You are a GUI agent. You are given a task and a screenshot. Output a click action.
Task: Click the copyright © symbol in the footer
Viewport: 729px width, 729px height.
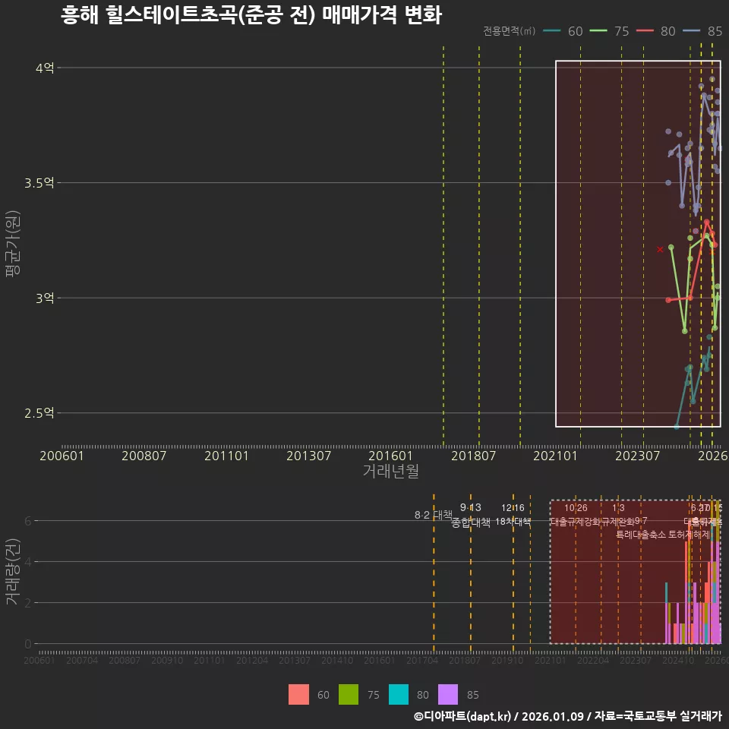point(418,716)
